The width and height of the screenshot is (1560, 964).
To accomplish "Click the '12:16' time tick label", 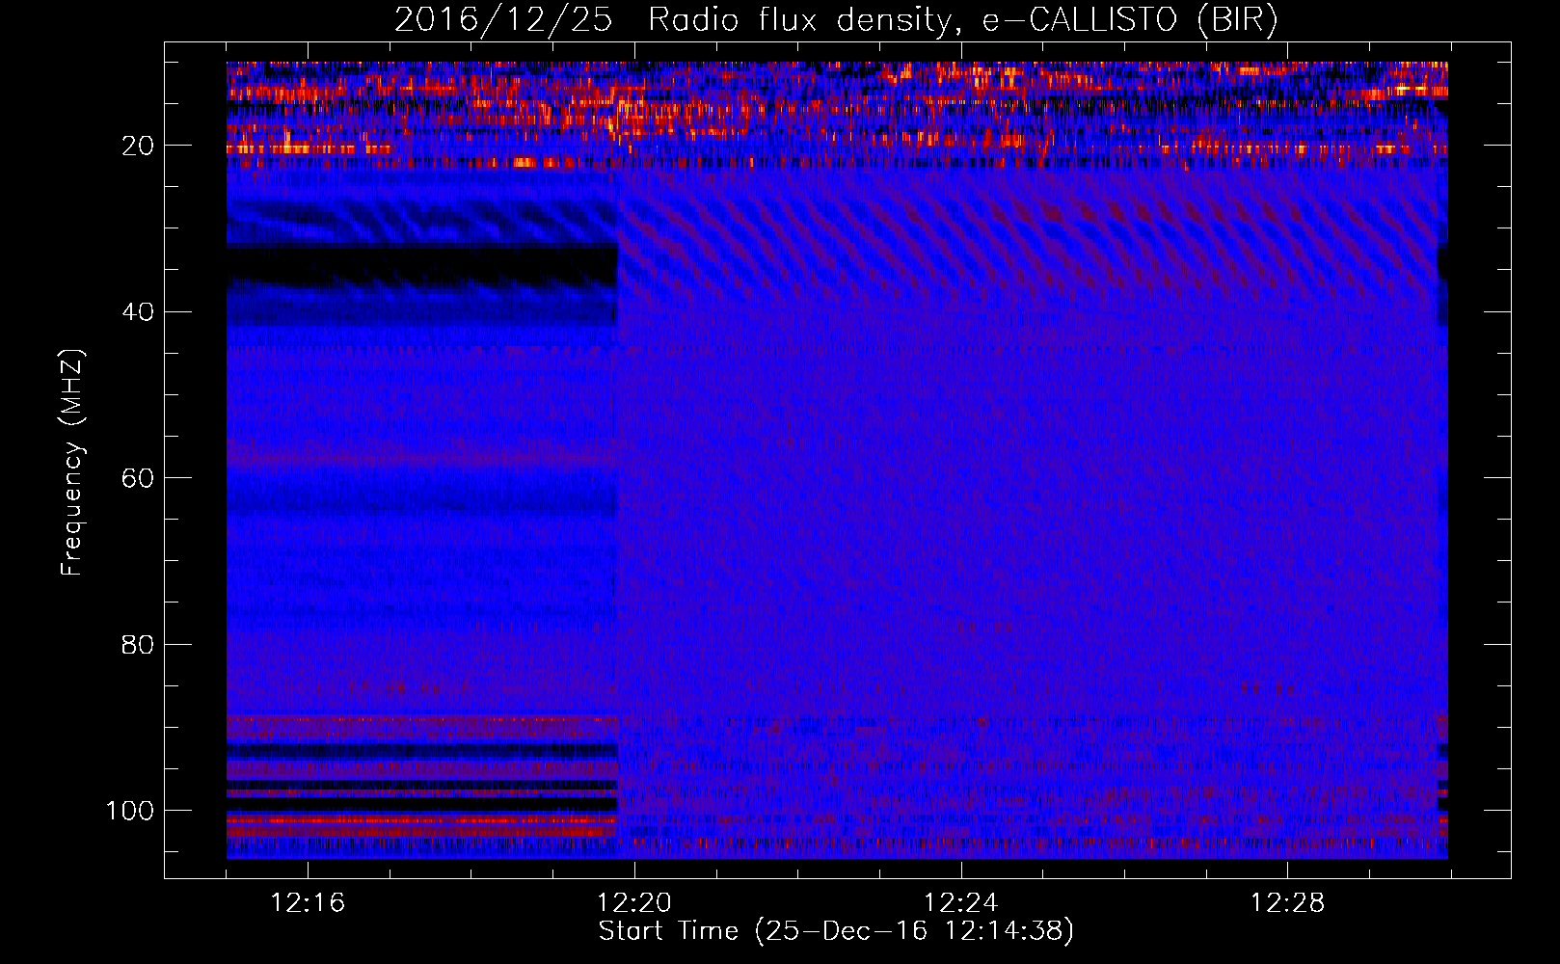I will click(x=308, y=903).
